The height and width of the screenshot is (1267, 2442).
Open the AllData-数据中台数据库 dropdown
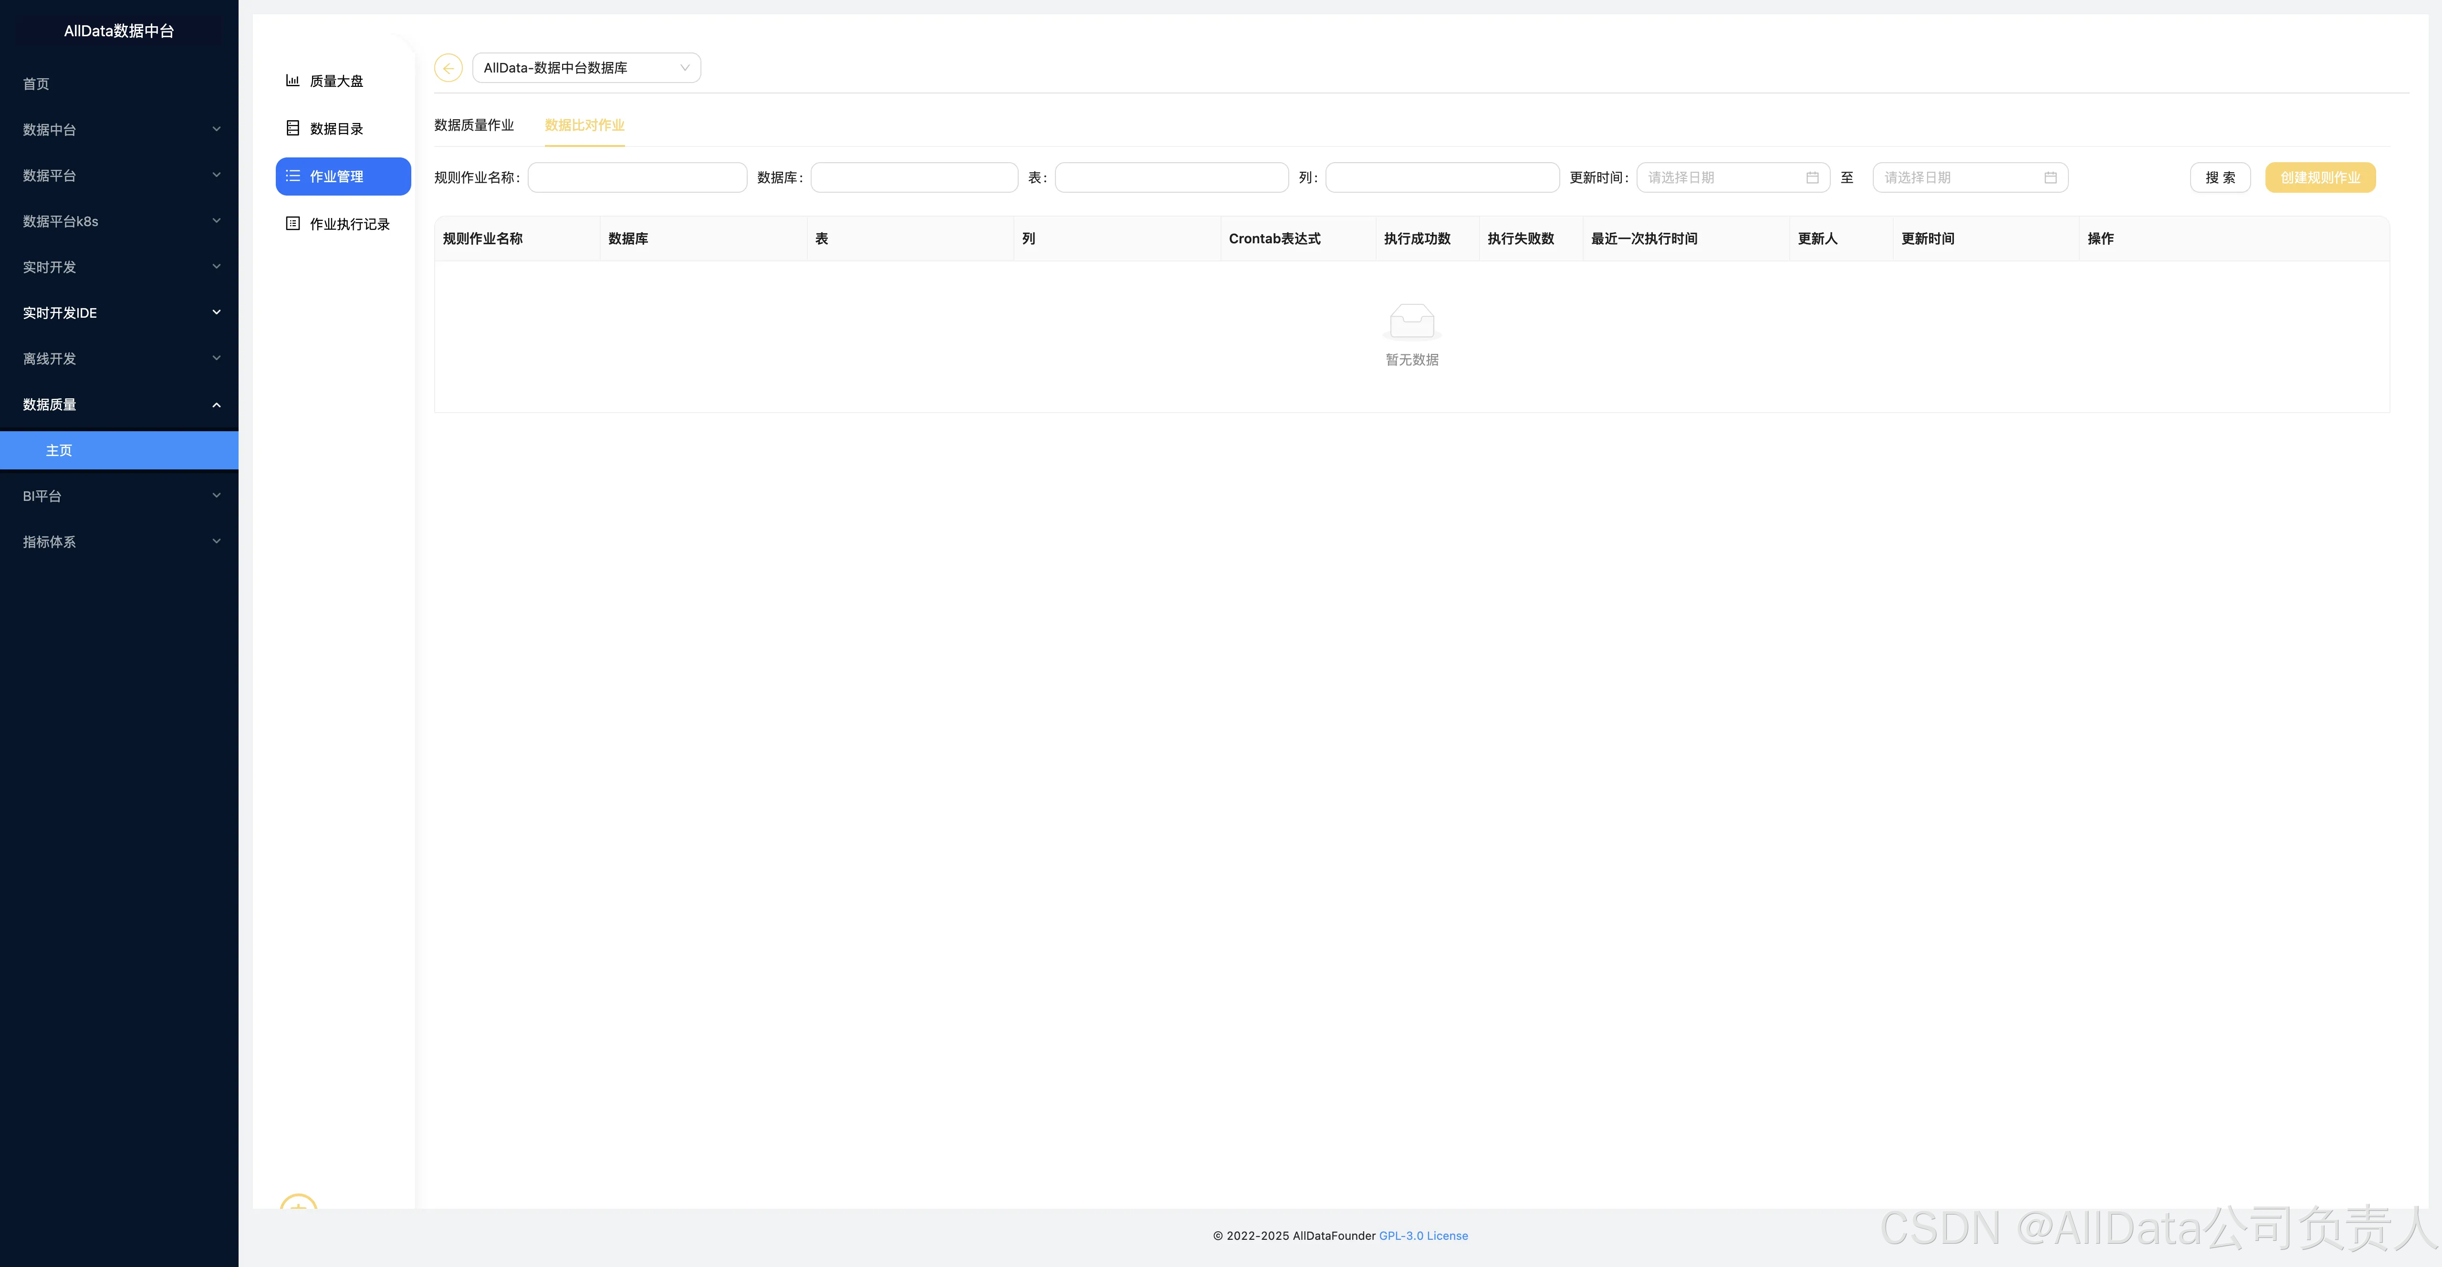586,68
